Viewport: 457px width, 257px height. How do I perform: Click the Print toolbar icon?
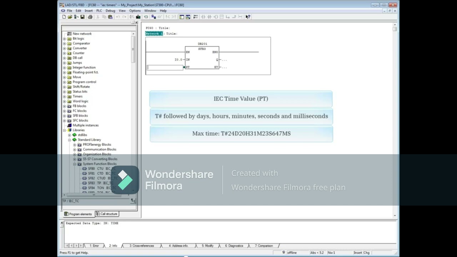[x=90, y=17]
